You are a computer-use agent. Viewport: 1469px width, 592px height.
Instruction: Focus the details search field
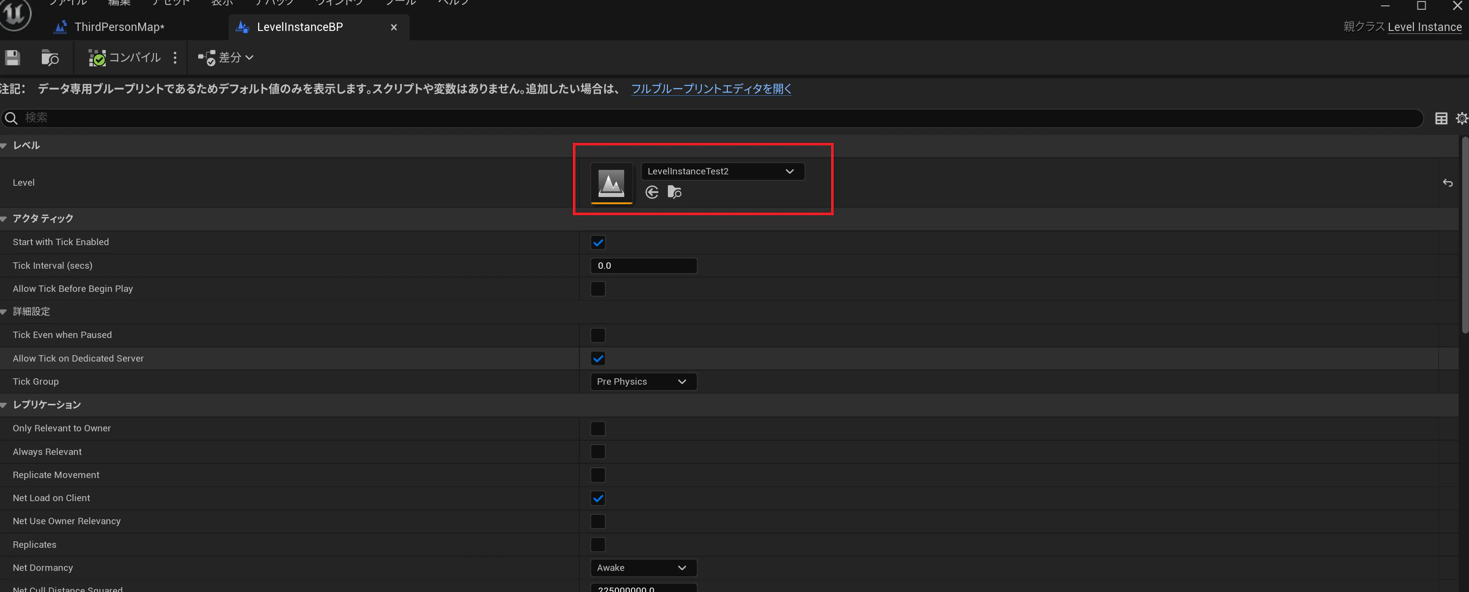tap(712, 118)
